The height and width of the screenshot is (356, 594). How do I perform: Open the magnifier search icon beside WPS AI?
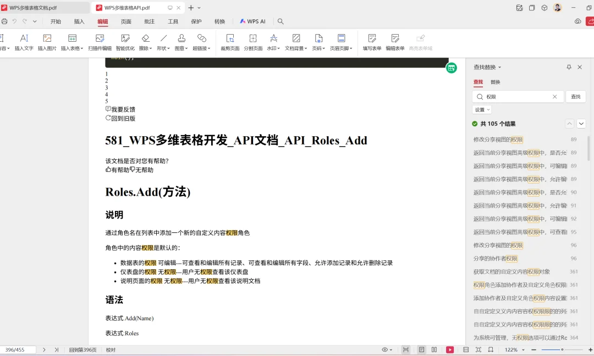point(280,21)
